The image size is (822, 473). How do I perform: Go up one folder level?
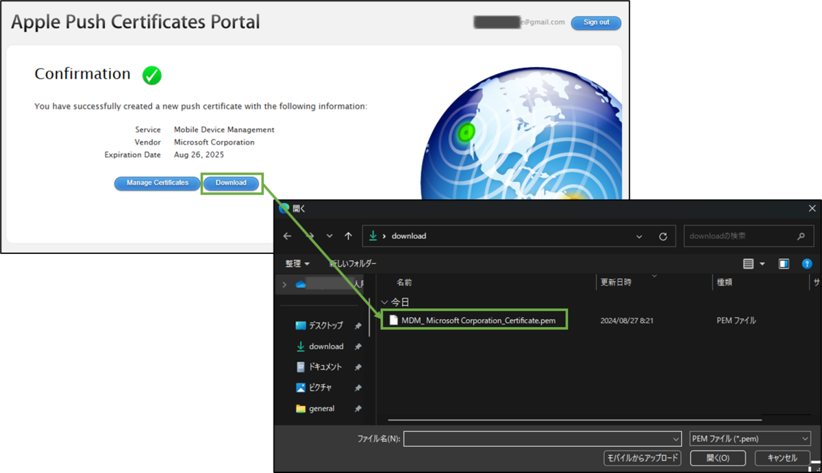click(x=348, y=236)
